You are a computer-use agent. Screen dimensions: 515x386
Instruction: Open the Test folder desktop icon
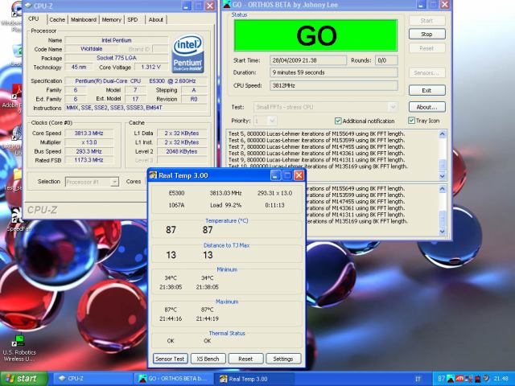(x=16, y=179)
